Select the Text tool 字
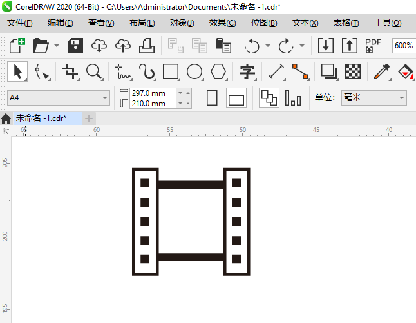 pos(247,71)
